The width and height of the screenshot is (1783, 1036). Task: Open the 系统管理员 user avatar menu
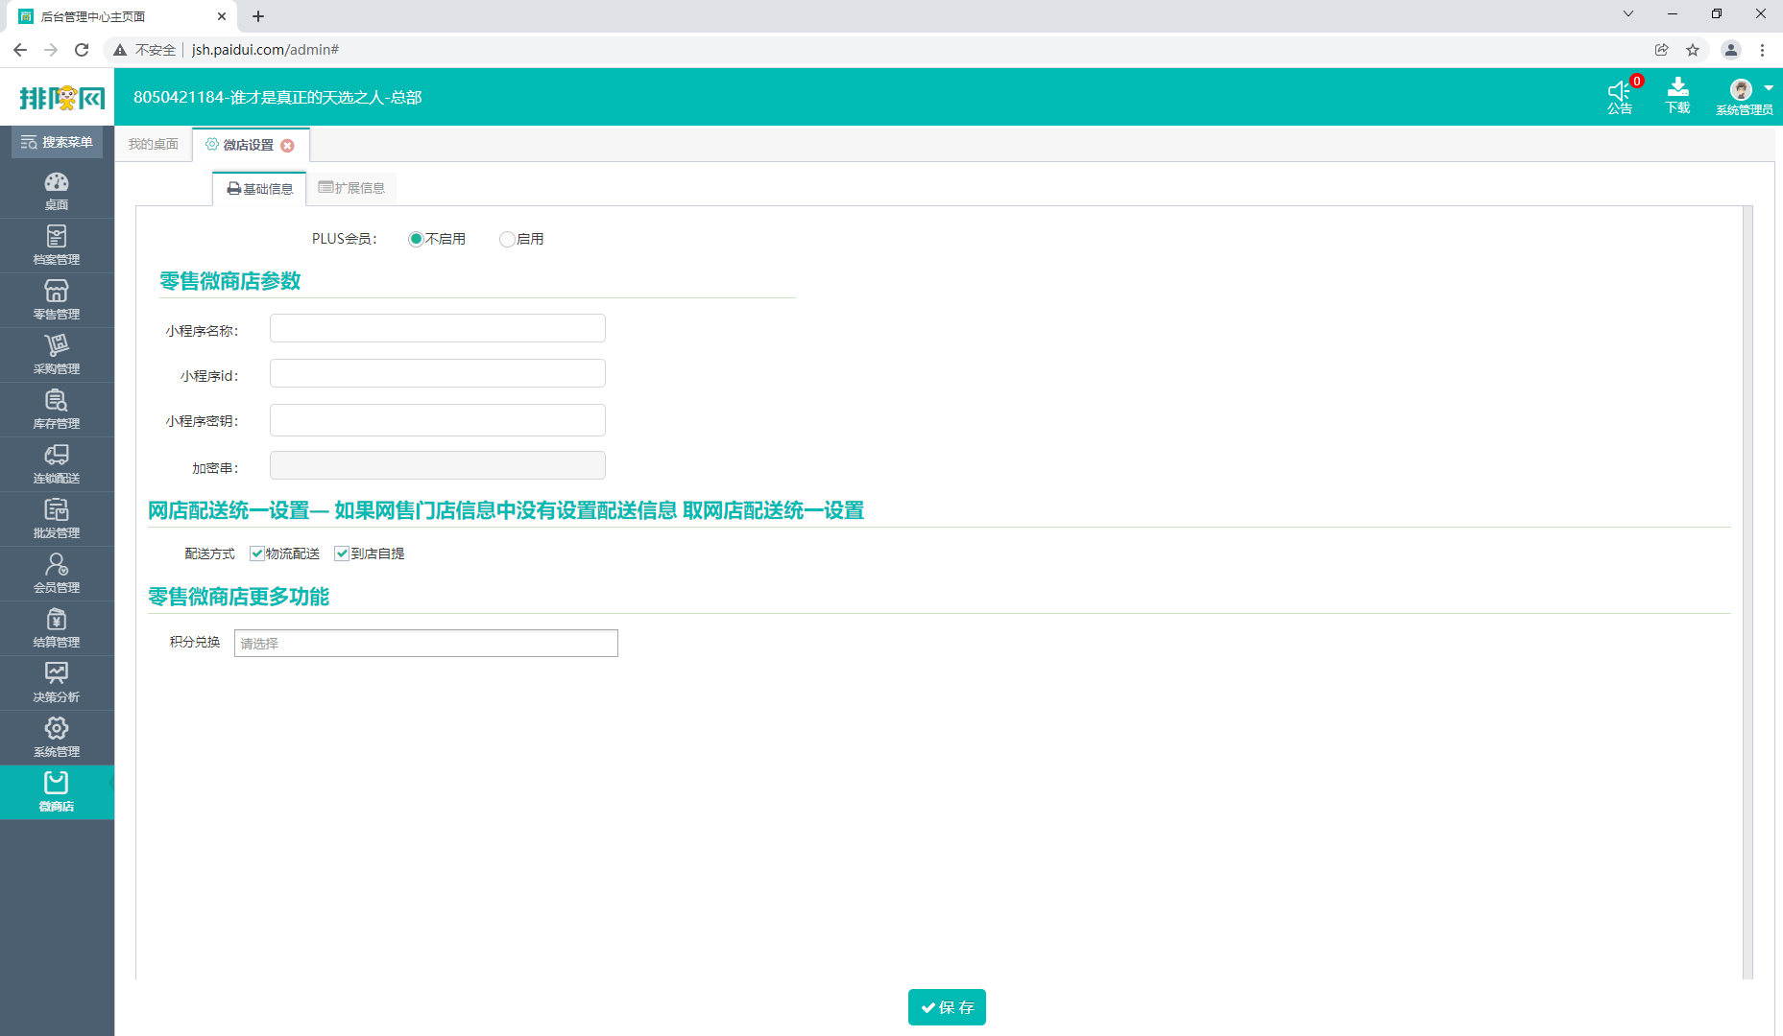pyautogui.click(x=1745, y=97)
